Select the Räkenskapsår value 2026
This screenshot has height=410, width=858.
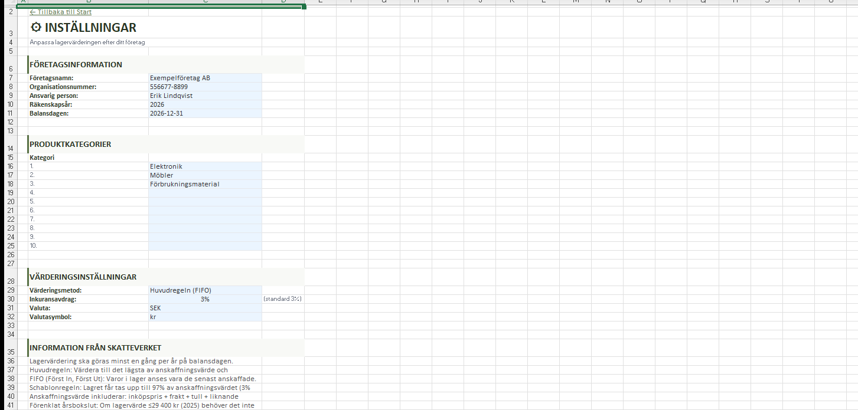[x=205, y=104]
